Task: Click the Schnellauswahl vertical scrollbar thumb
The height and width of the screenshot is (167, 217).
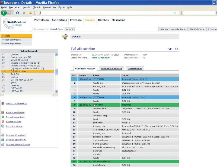Action: (56, 72)
